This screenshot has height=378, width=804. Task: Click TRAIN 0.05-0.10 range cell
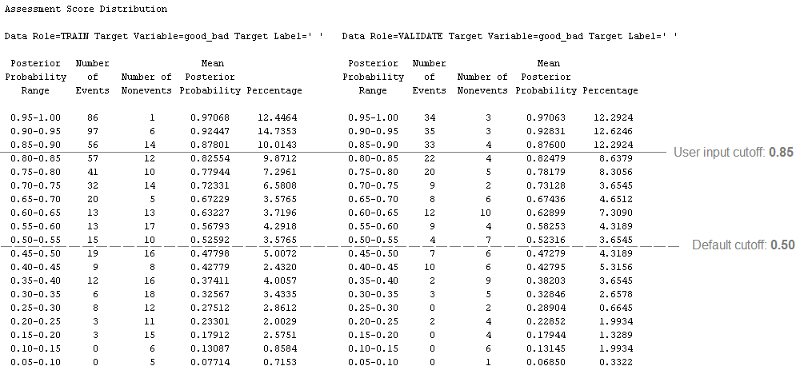pyautogui.click(x=35, y=362)
